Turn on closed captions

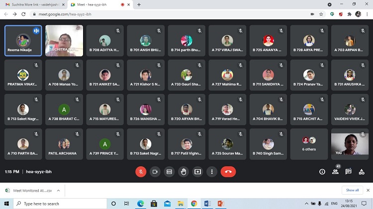tap(169, 172)
